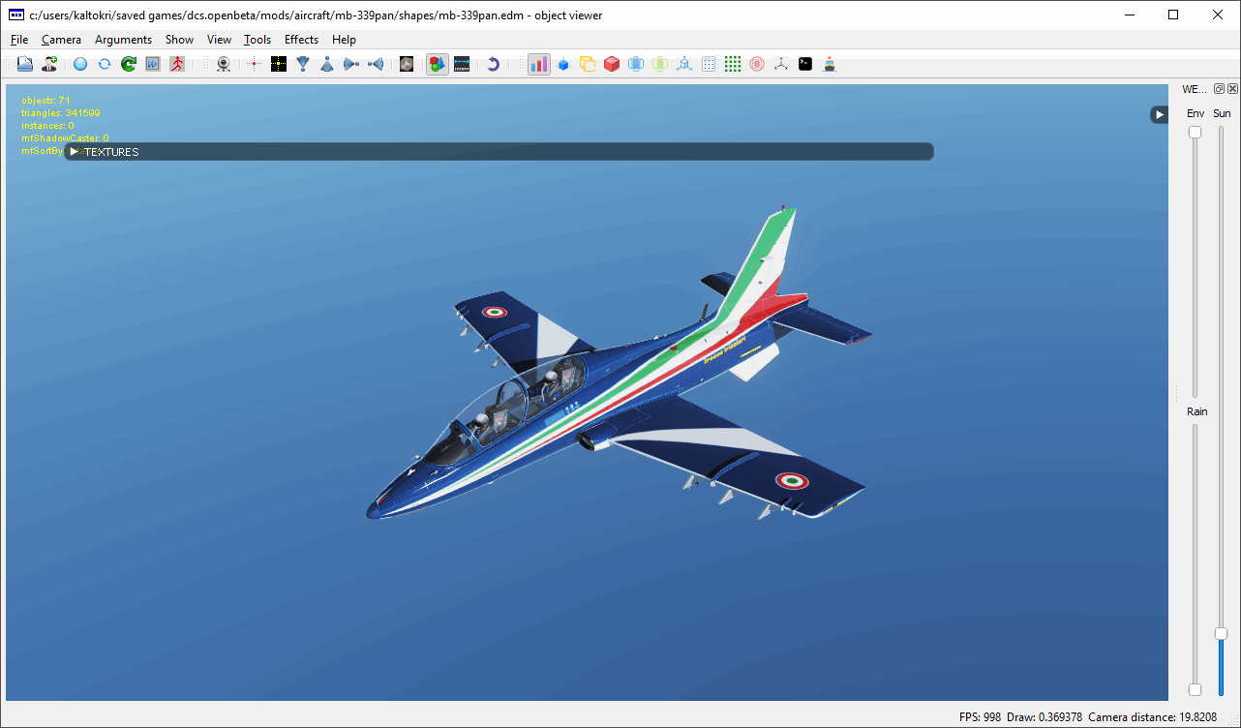Click the Env slider handle
This screenshot has width=1241, height=728.
(x=1195, y=132)
